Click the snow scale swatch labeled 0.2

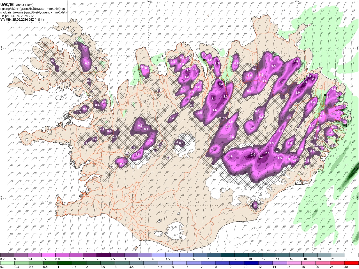7,255
